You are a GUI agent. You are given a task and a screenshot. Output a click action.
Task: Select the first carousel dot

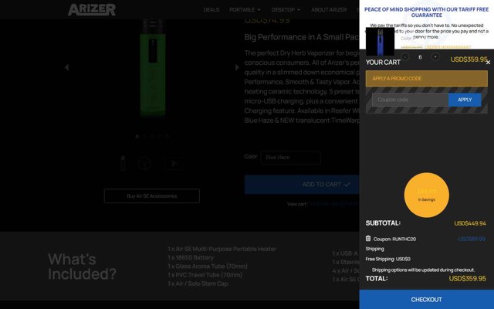tap(137, 137)
